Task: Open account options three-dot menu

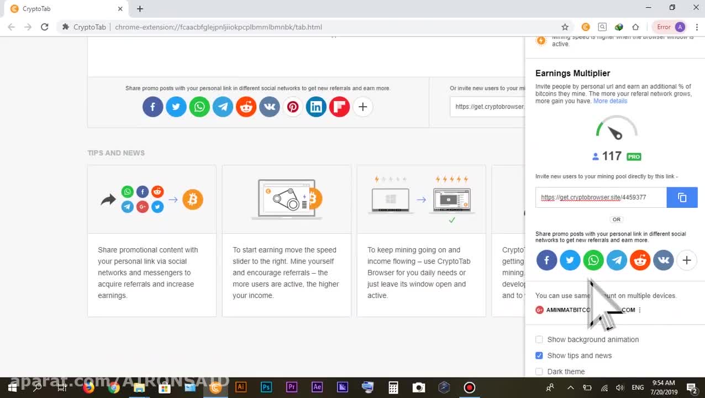Action: (x=640, y=310)
